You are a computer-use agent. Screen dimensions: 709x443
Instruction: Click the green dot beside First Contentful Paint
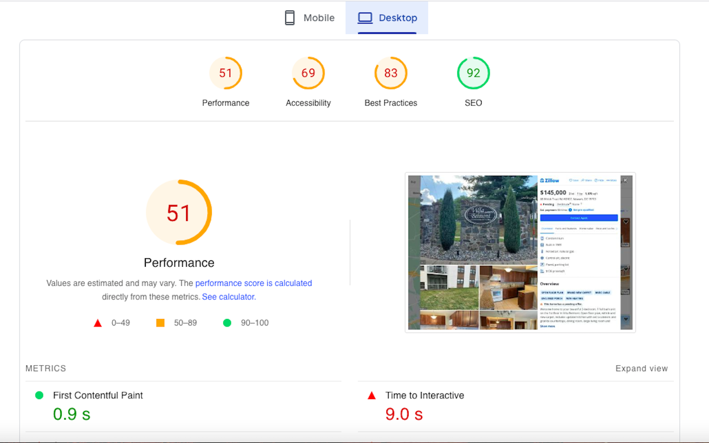coord(39,395)
